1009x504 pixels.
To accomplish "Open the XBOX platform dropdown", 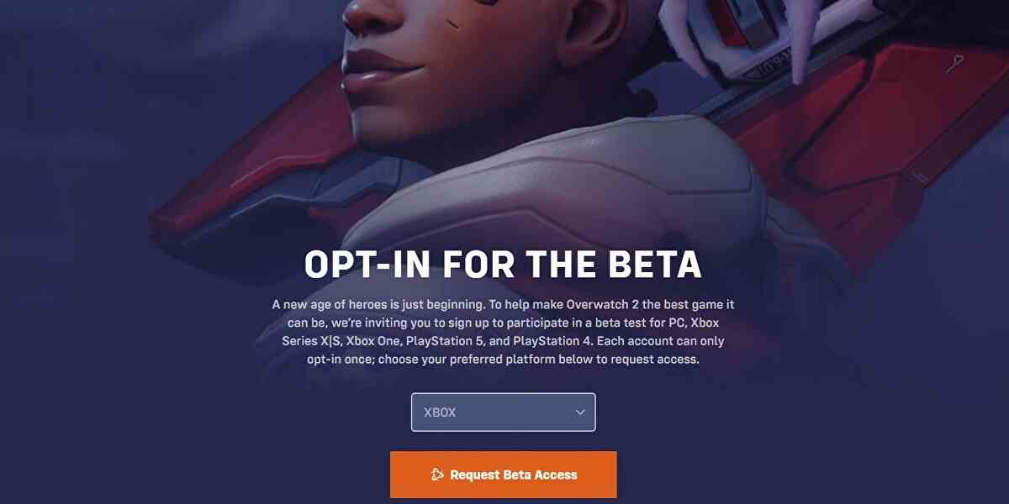I will [x=503, y=412].
